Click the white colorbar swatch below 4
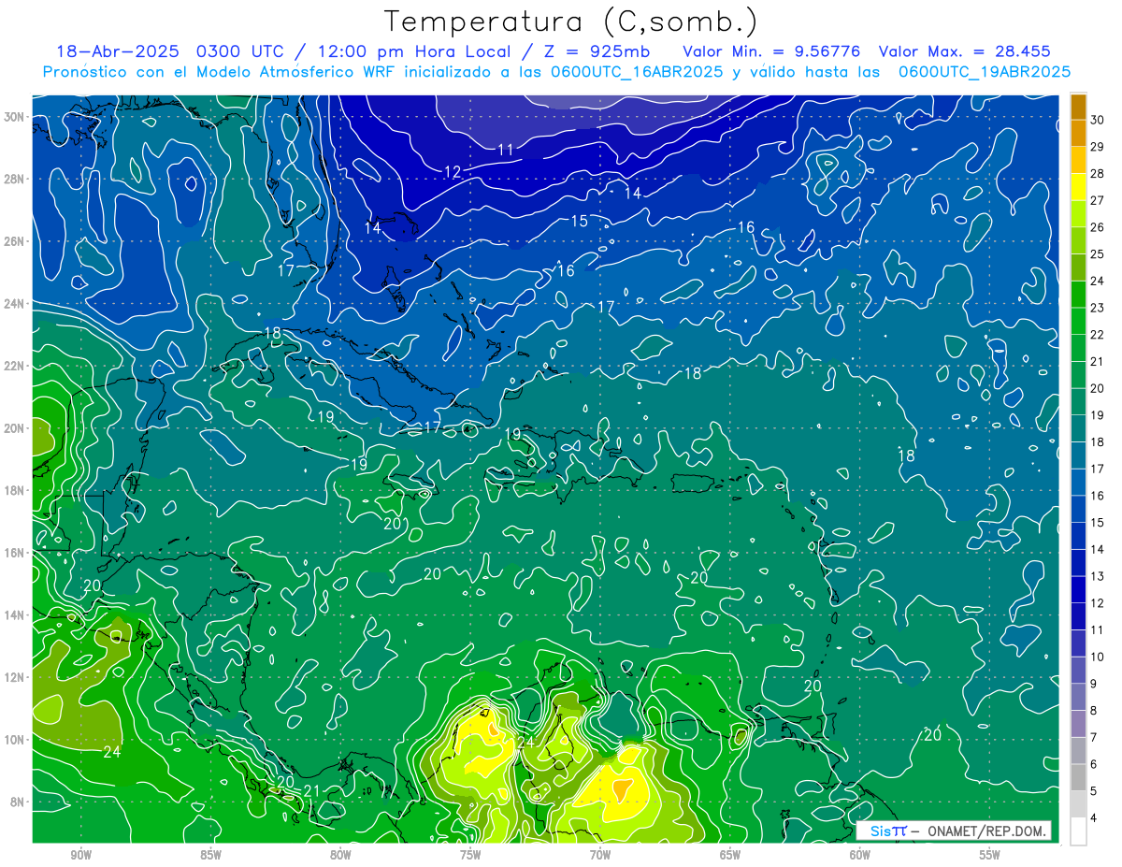Image resolution: width=1122 pixels, height=867 pixels. pos(1079,831)
